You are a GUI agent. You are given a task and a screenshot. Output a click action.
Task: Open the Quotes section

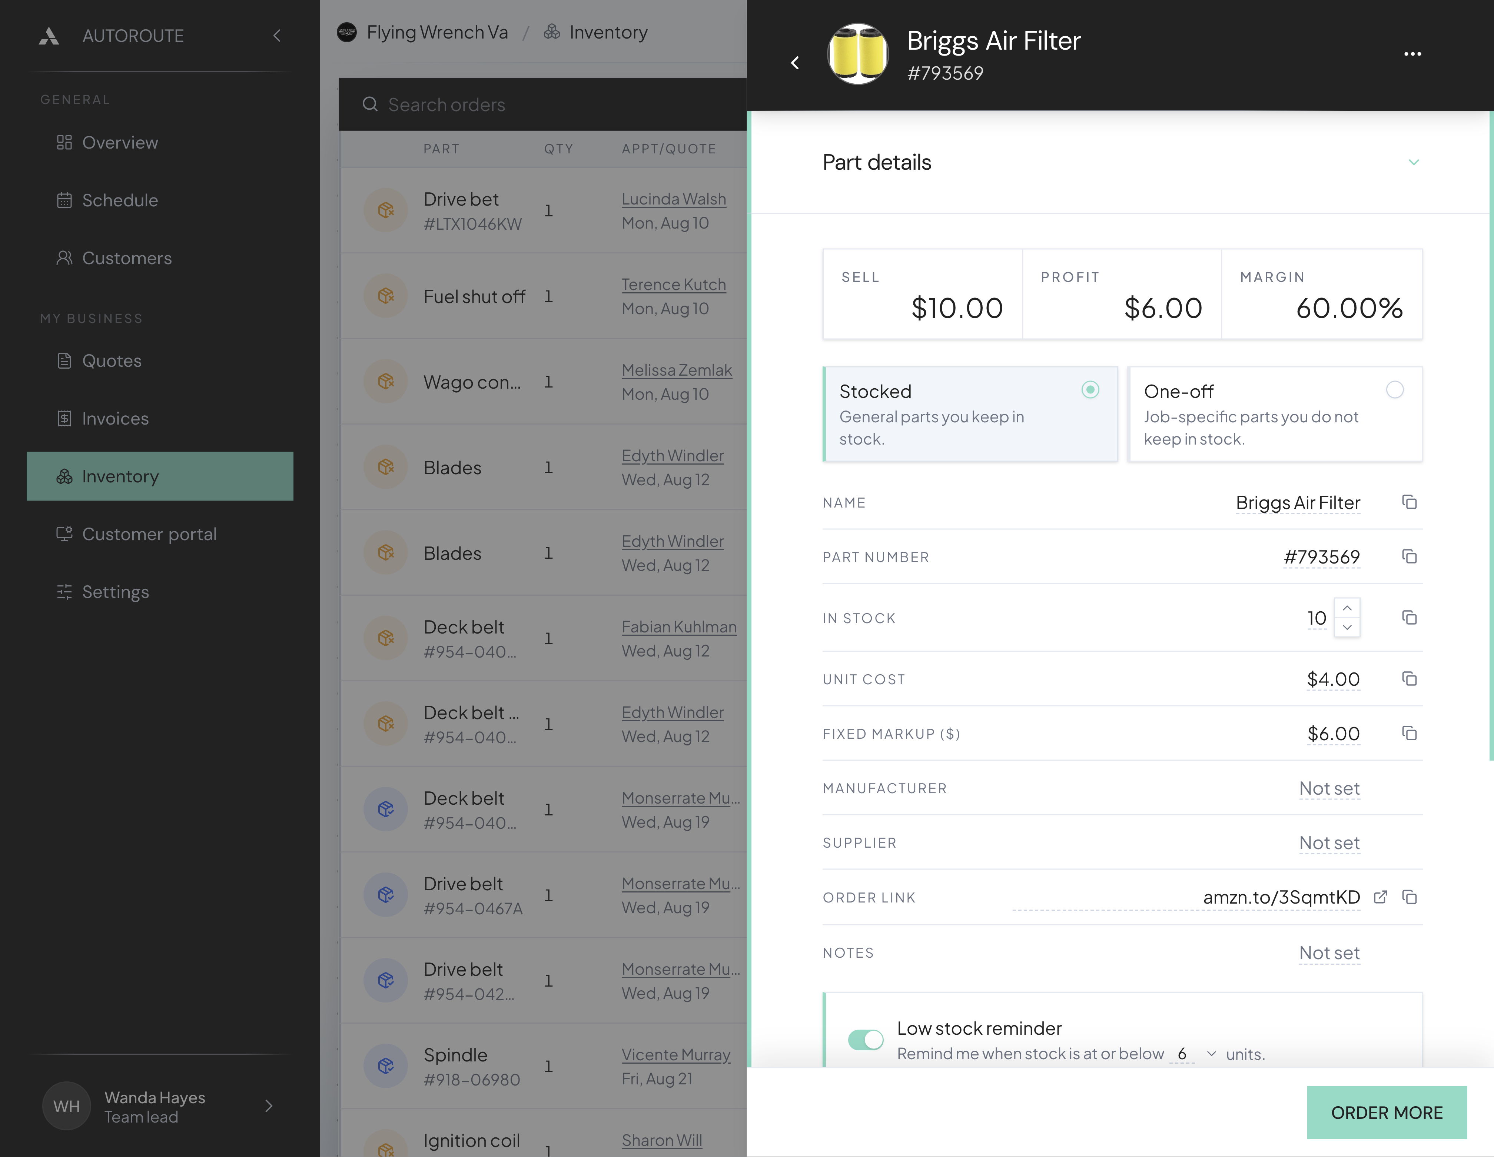click(160, 360)
